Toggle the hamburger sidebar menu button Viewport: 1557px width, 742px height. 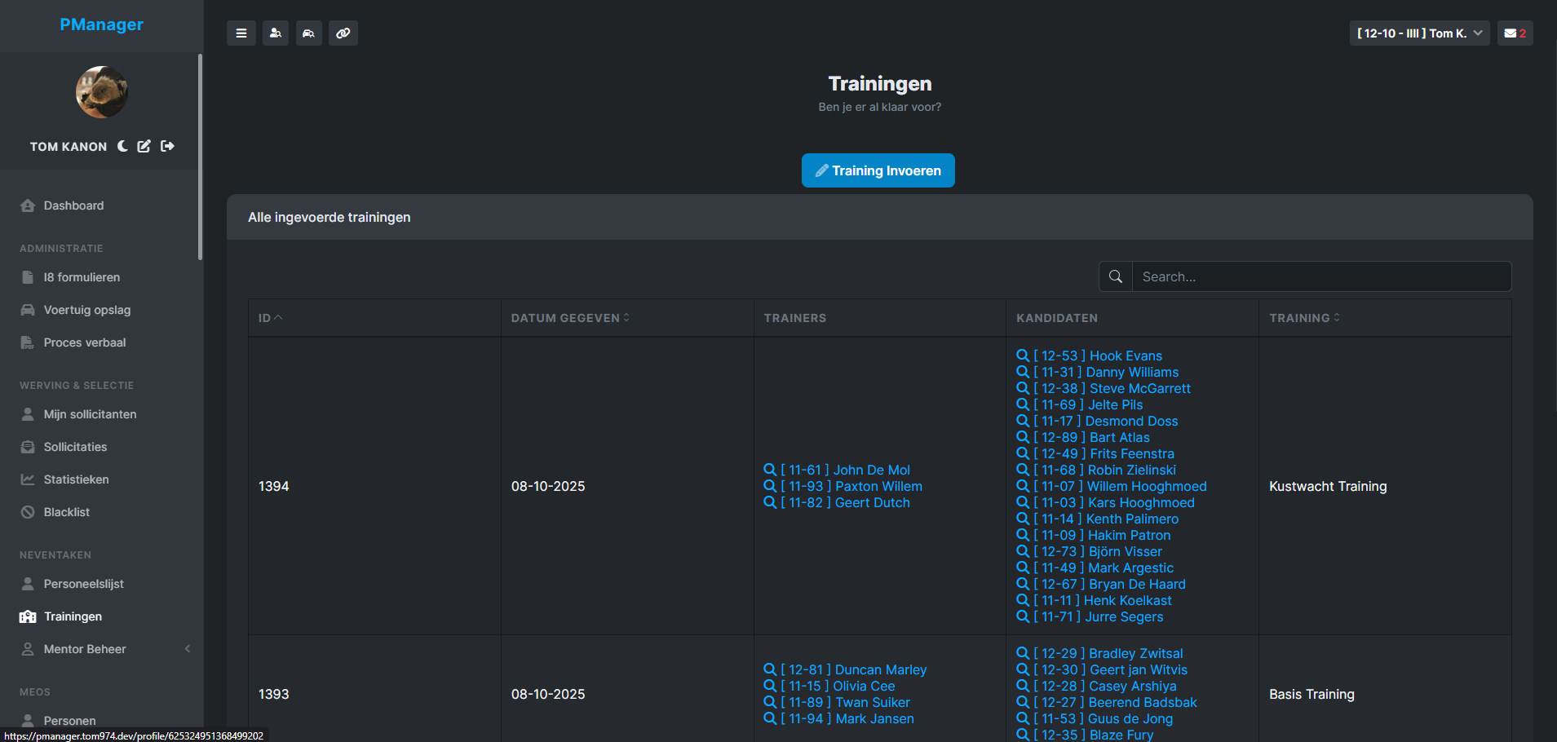click(x=241, y=33)
